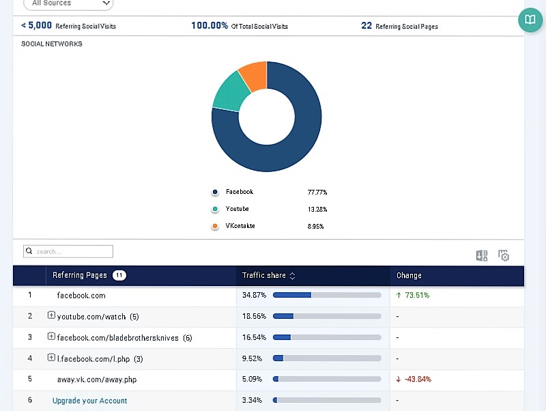Click the 9.52% traffic share bar
Viewport: 546px width, 411px height.
[x=327, y=358]
